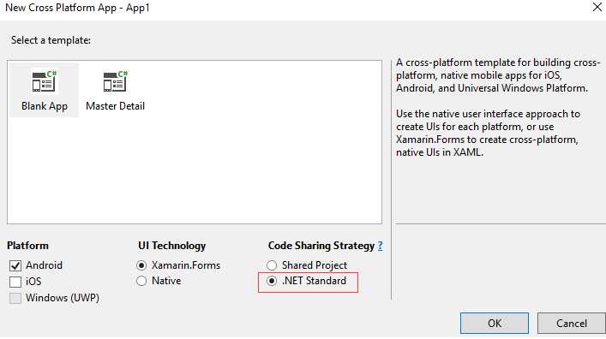Open Code Sharing Strategy help question mark

(381, 246)
